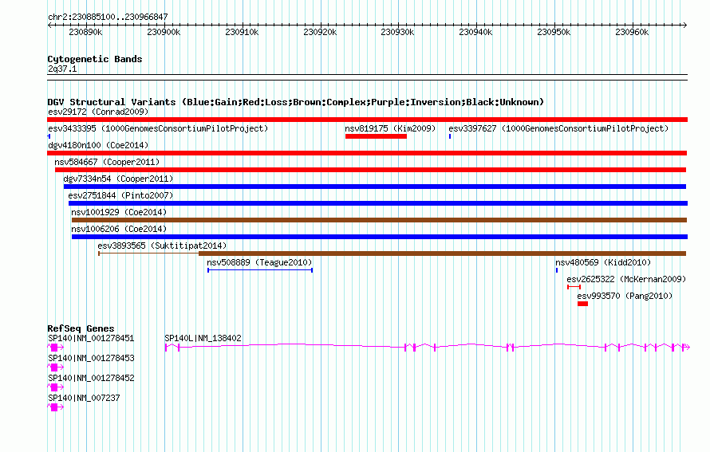Click the small blue esv3397627 marker
Image resolution: width=710 pixels, height=452 pixels.
pyautogui.click(x=450, y=136)
